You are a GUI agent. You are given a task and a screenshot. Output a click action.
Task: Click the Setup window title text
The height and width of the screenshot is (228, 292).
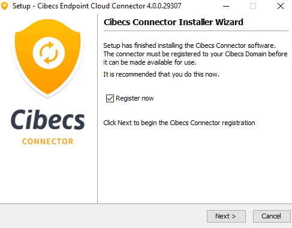pos(97,6)
